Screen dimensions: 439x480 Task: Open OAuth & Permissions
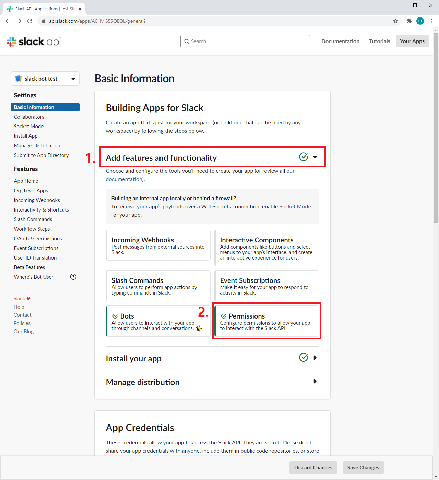click(38, 239)
